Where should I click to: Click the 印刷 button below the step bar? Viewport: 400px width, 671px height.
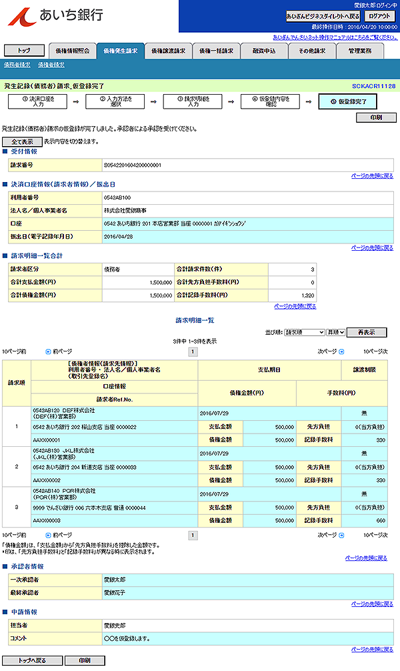[376, 117]
